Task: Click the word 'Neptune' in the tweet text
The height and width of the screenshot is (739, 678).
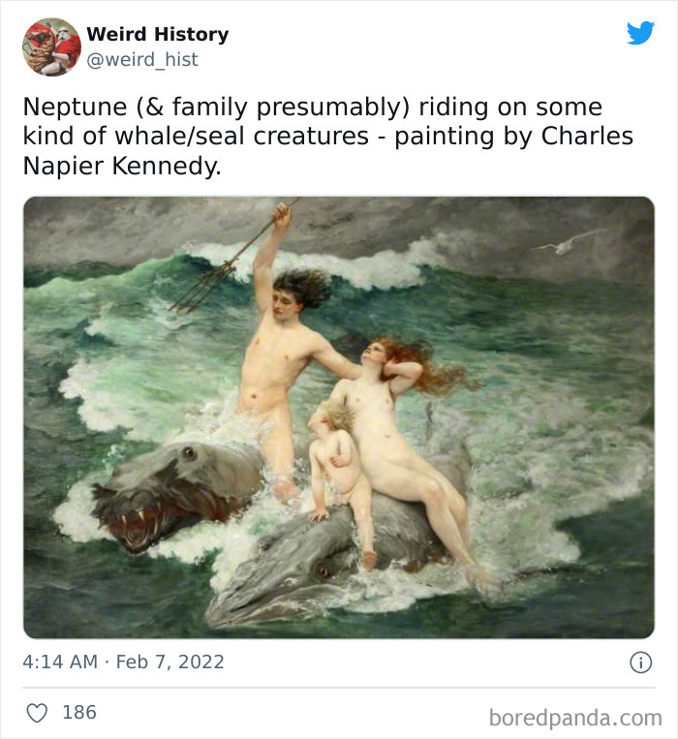Action: (x=75, y=107)
